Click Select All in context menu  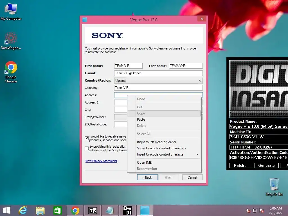pos(164,134)
